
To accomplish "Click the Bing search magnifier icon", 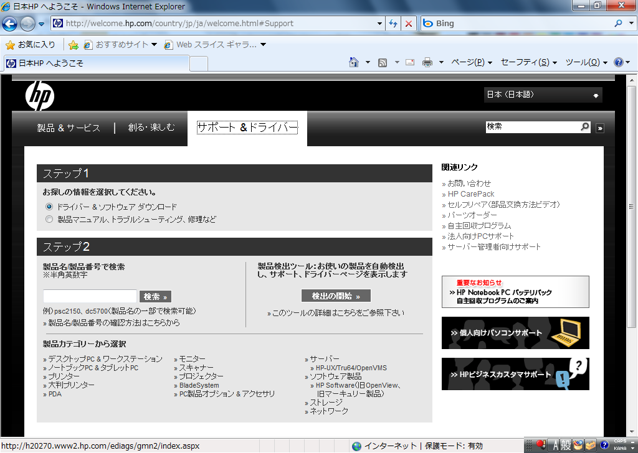I will pyautogui.click(x=618, y=24).
